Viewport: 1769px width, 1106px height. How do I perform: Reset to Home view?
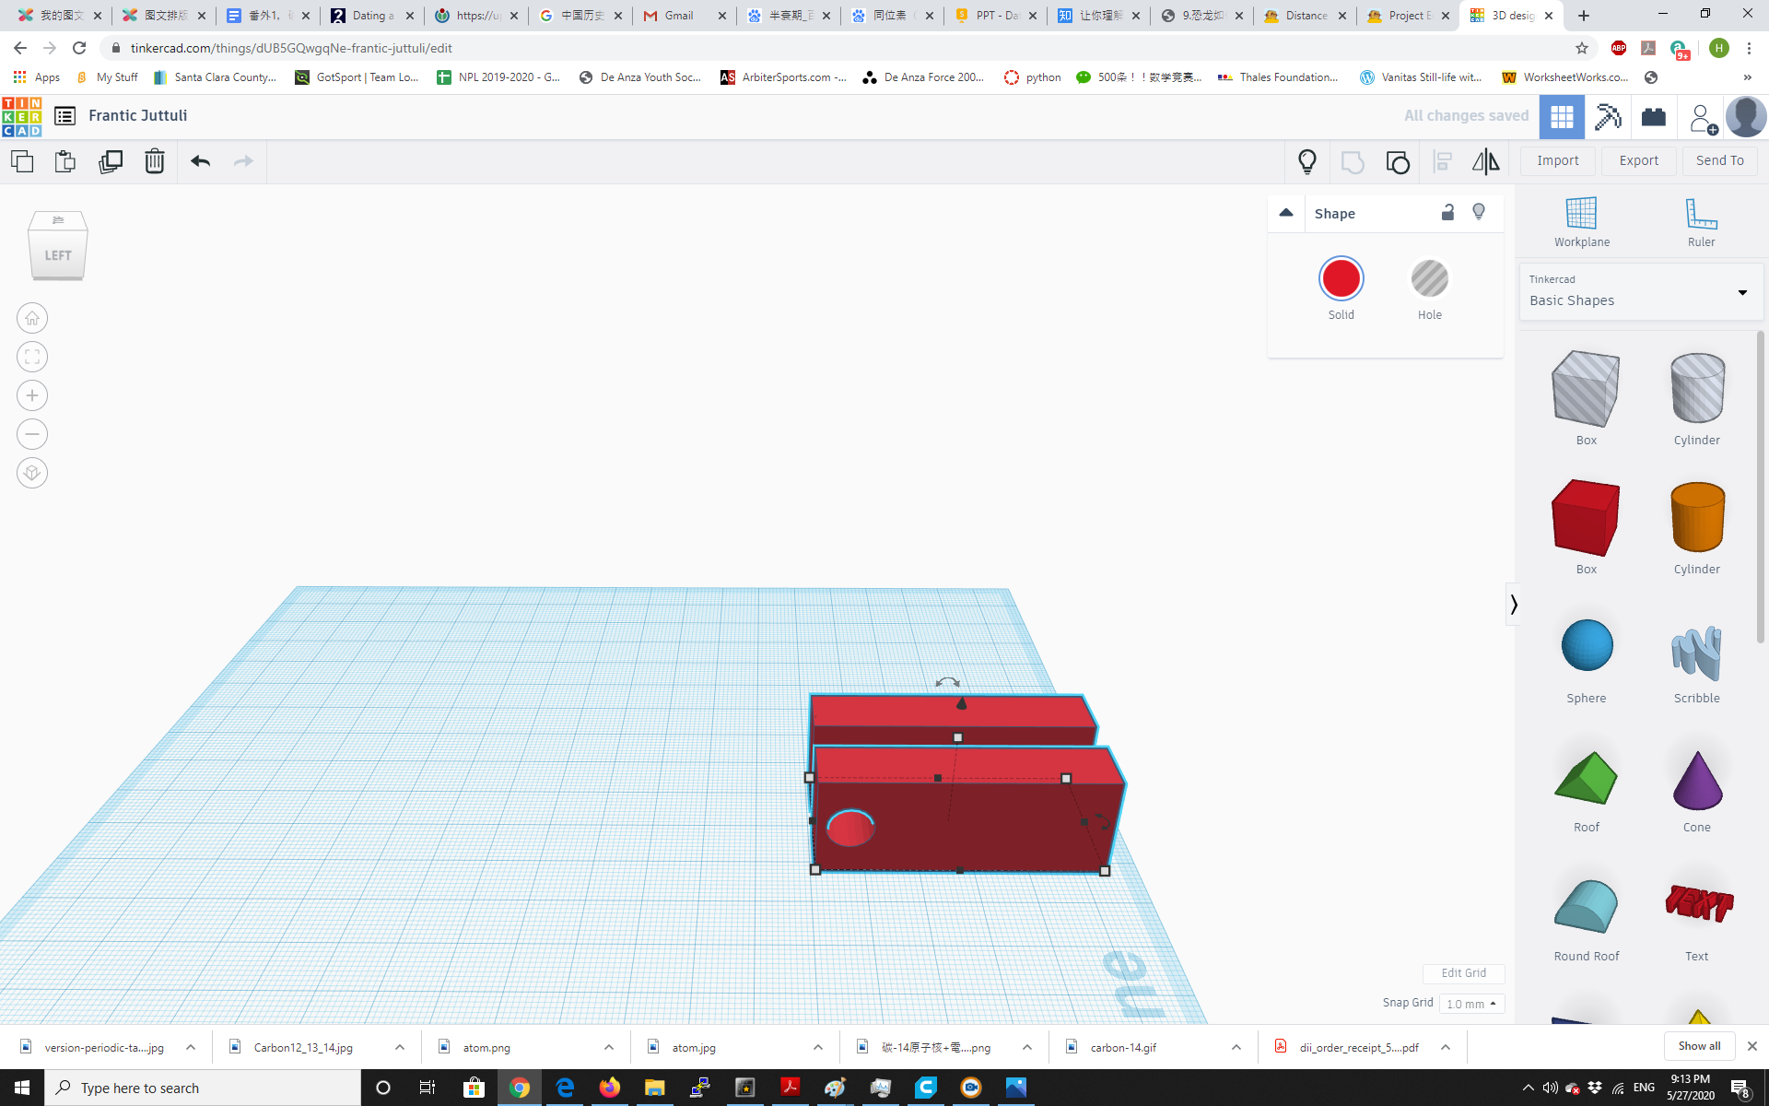[x=32, y=318]
